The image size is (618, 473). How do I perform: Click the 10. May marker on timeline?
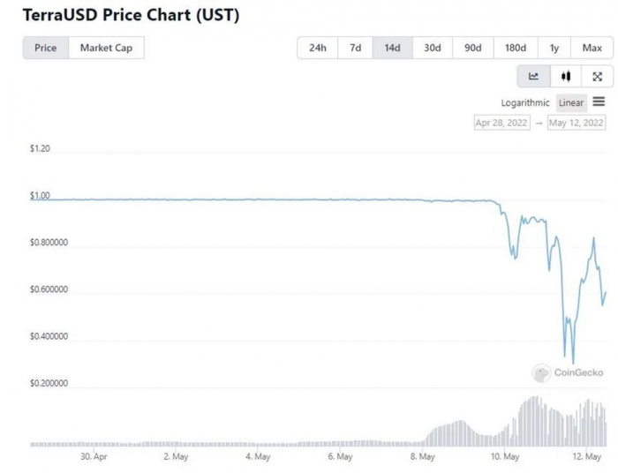(504, 457)
